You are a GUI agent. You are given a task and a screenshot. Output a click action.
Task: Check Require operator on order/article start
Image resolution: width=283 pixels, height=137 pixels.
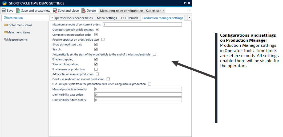[x=103, y=40]
